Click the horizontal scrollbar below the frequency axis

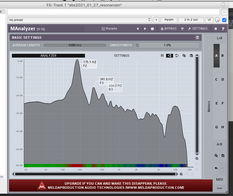[x=95, y=174]
